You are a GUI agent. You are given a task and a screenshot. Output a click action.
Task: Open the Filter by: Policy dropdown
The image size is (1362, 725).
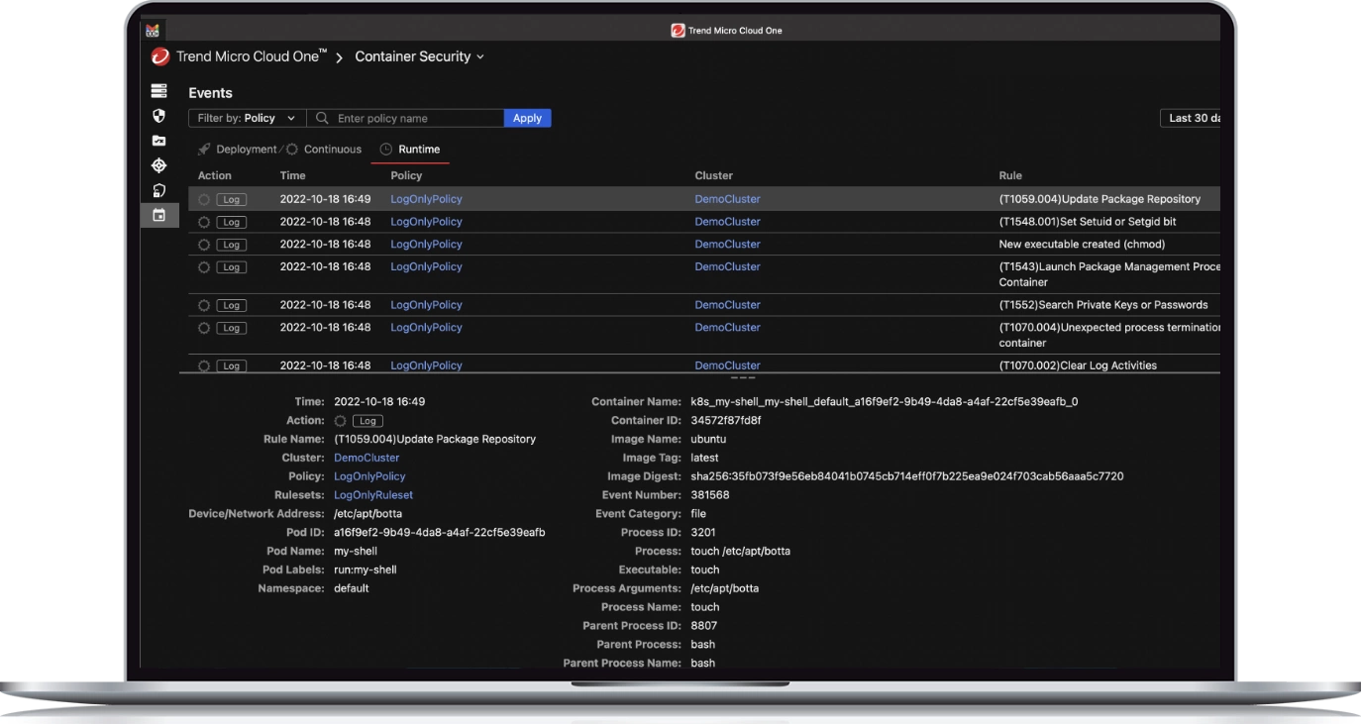coord(247,118)
